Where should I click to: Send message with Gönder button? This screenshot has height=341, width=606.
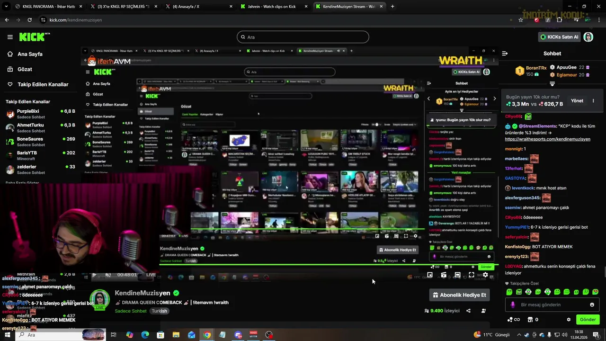(588, 320)
